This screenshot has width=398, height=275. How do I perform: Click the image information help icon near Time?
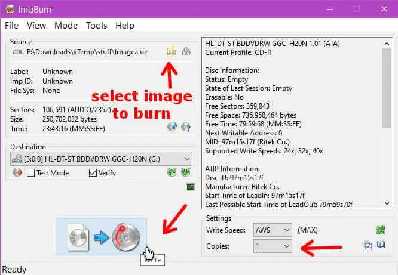click(x=186, y=126)
